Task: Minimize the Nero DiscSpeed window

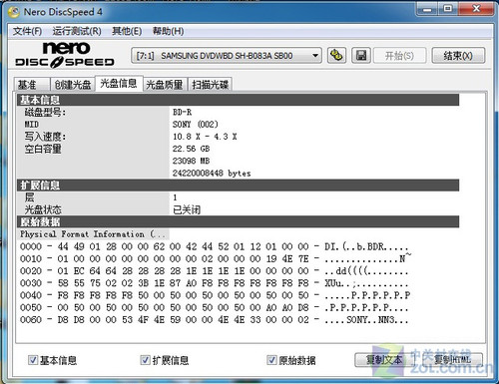Action: point(427,9)
